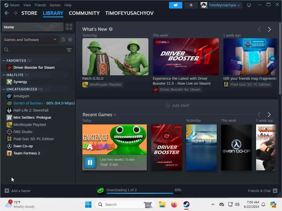
Task: Open the Games menu
Action: (x=55, y=5)
